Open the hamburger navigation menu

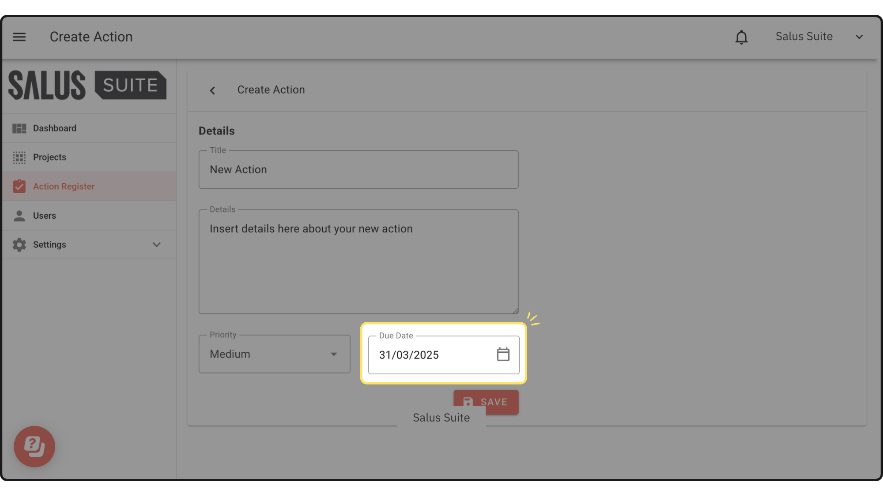point(19,37)
